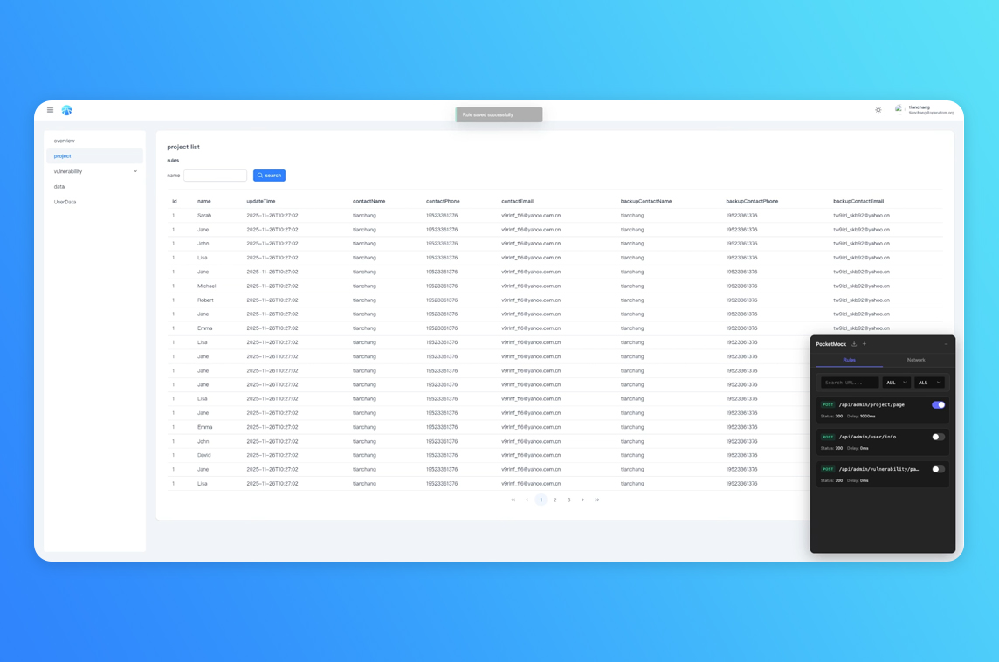Screen dimensions: 999x662
Task: Switch to the Network tab
Action: 915,360
